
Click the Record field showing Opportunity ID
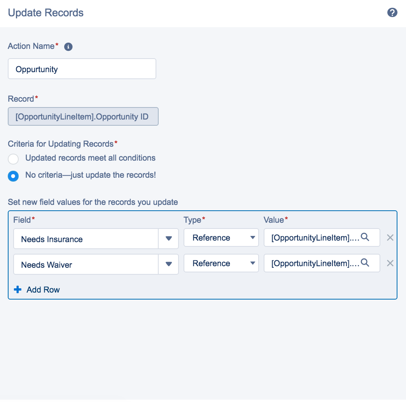coord(83,116)
